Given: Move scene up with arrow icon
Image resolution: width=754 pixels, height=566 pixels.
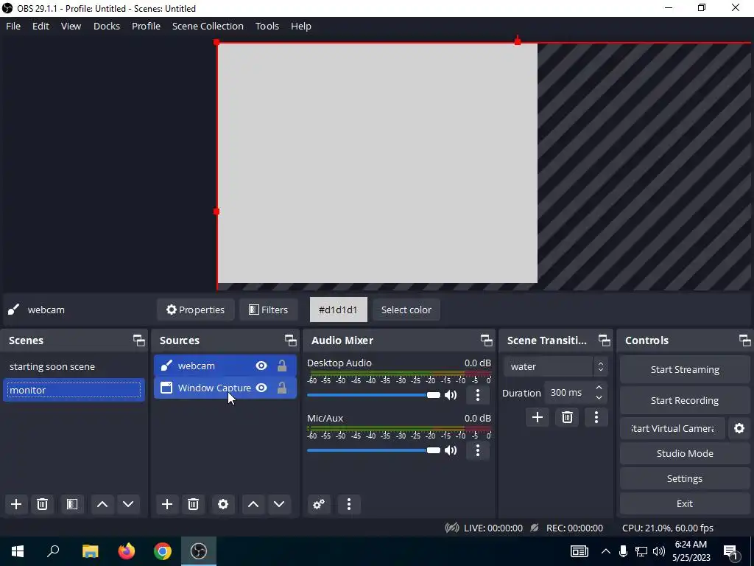Looking at the screenshot, I should tap(102, 504).
